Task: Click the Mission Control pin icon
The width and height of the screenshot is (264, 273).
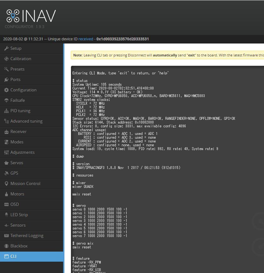Action: pos(6,184)
